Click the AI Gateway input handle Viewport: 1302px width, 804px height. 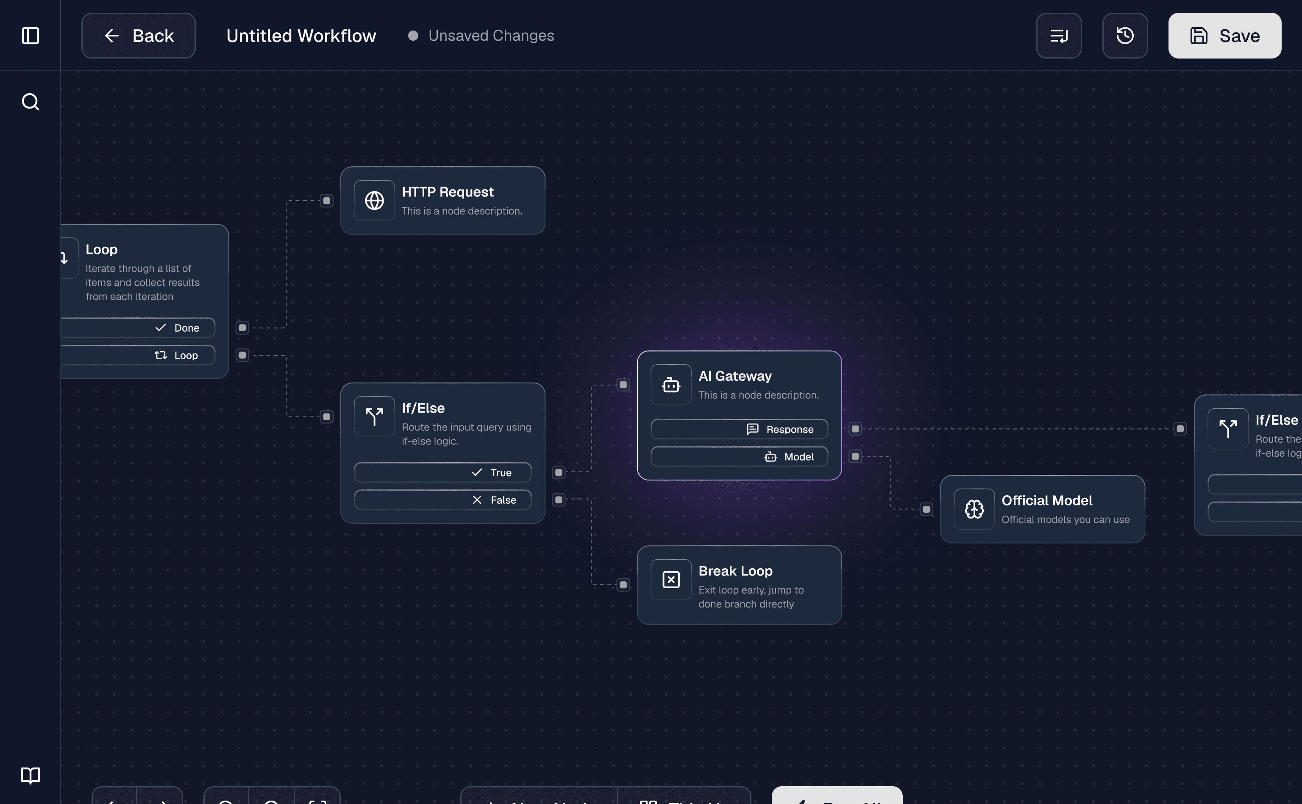point(623,385)
